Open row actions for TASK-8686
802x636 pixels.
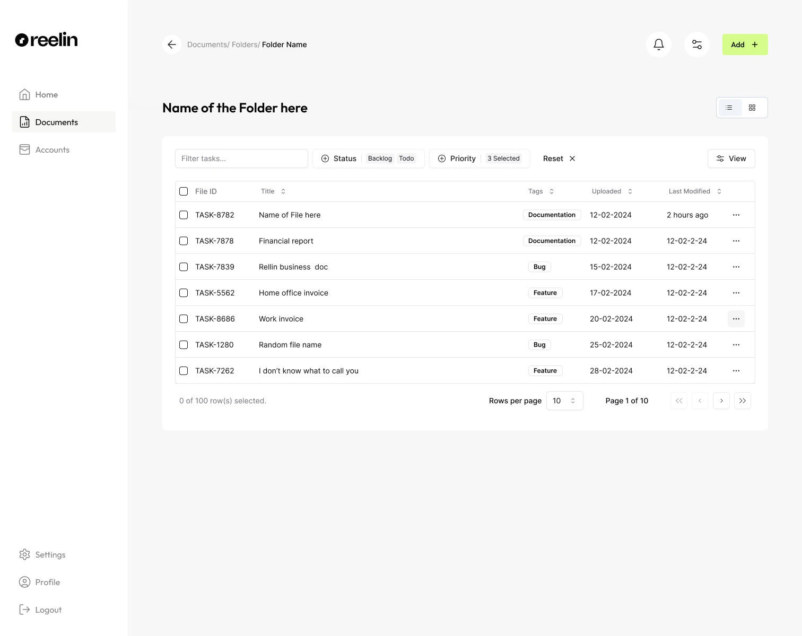[736, 319]
